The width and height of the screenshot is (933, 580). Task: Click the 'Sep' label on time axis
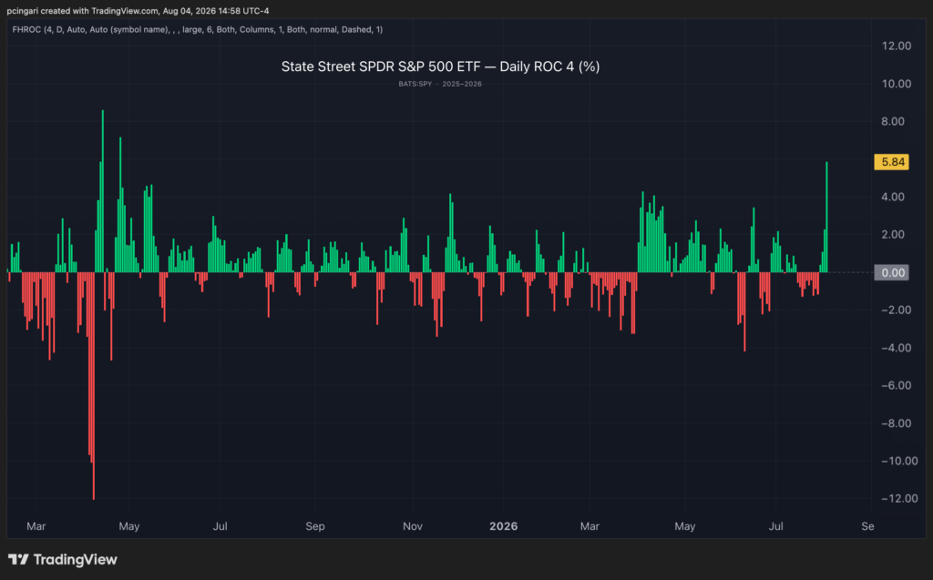[x=315, y=526]
